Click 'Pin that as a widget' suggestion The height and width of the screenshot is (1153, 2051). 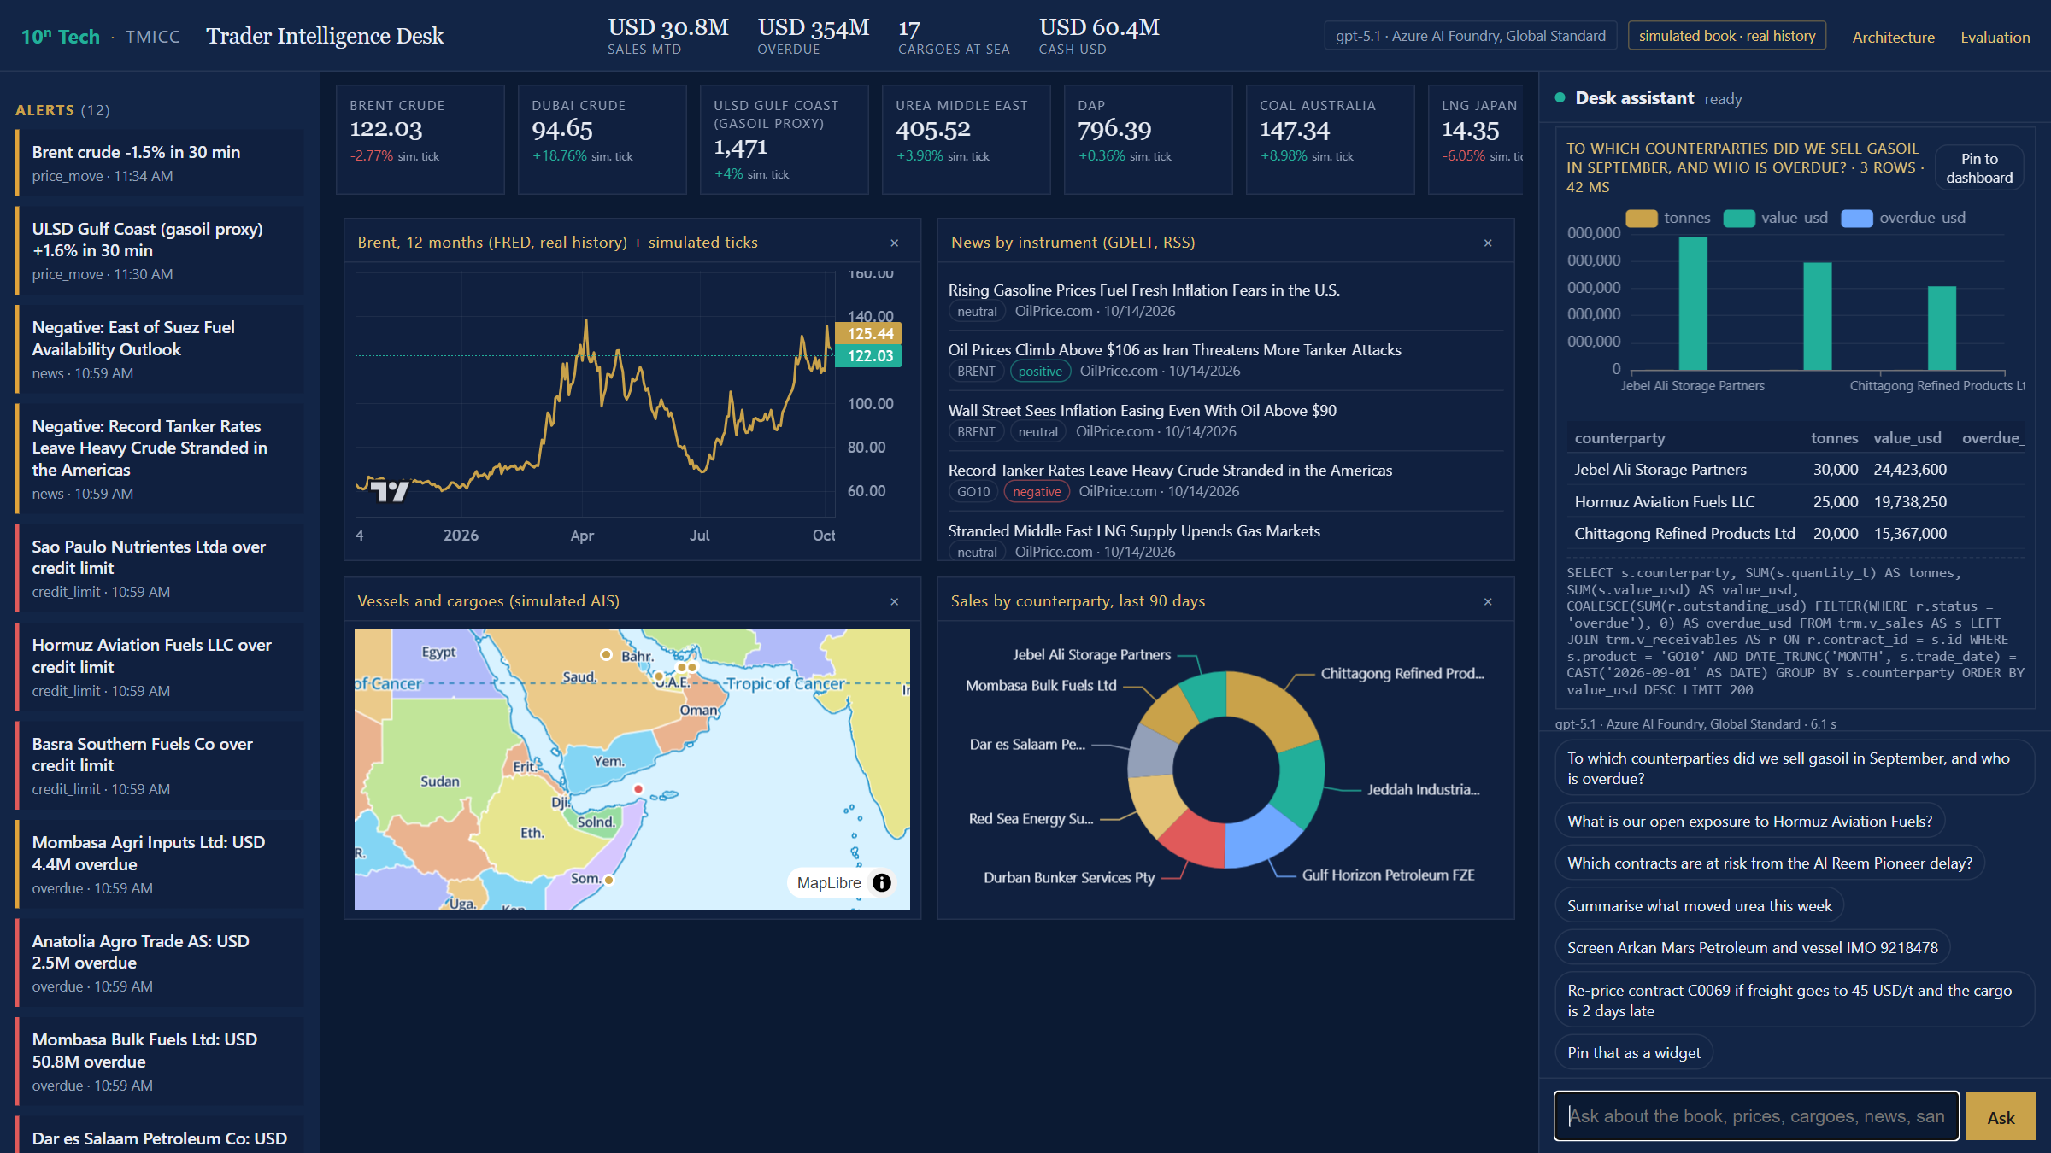click(x=1633, y=1053)
